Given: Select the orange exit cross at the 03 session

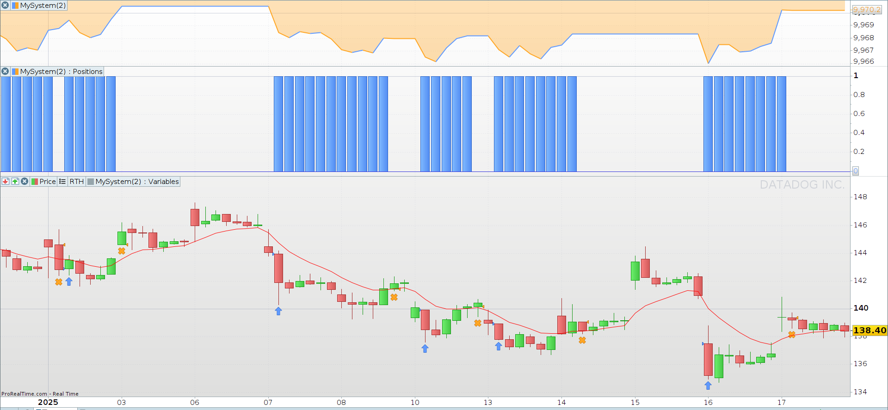Looking at the screenshot, I should click(x=122, y=251).
